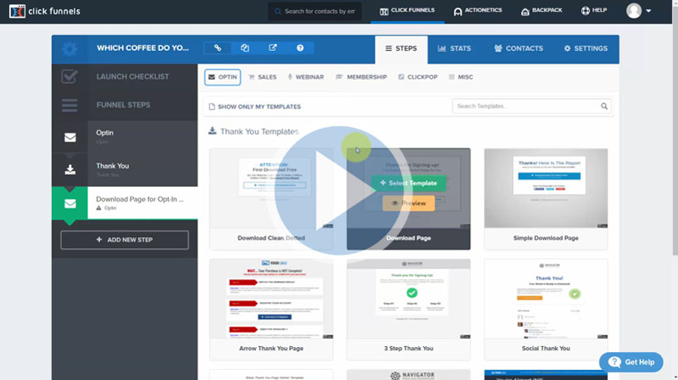Click the Search Templates input field

[525, 107]
